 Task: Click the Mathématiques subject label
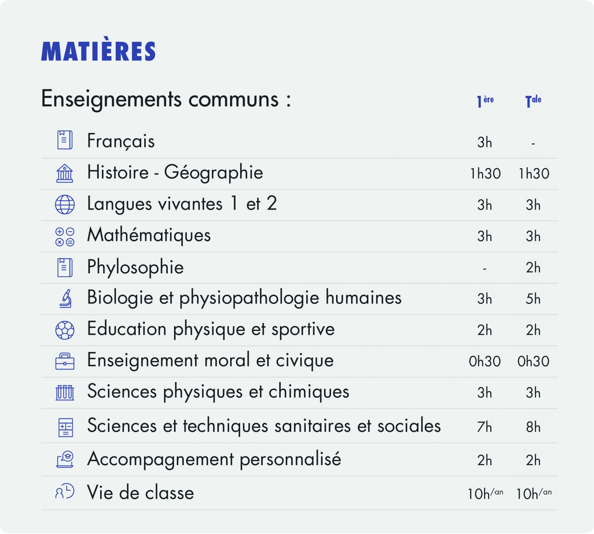pyautogui.click(x=149, y=235)
